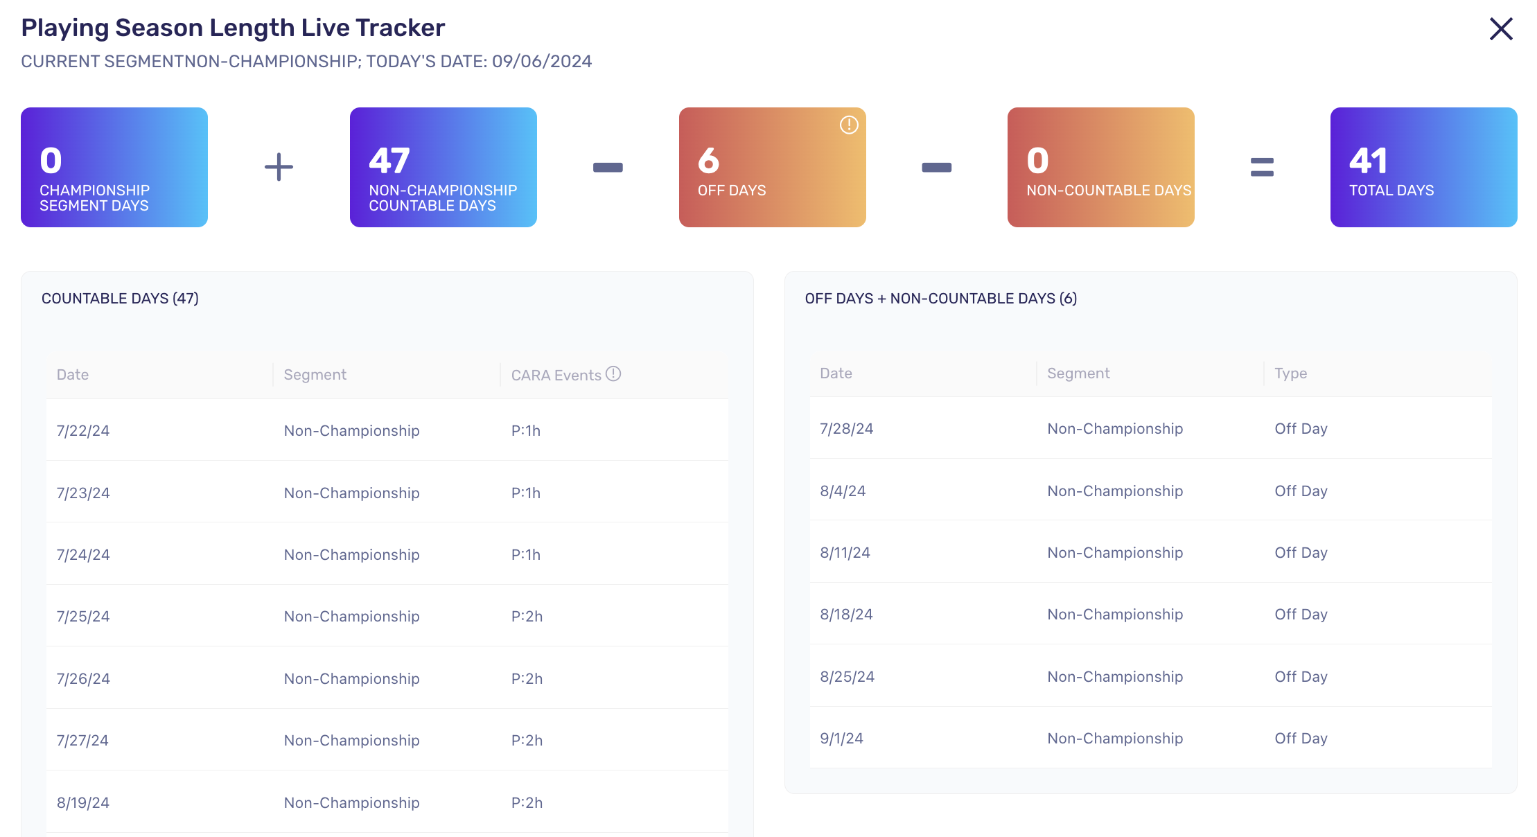Viewport: 1537px width, 837px height.
Task: Click the Non-Countable Days card
Action: [1101, 167]
